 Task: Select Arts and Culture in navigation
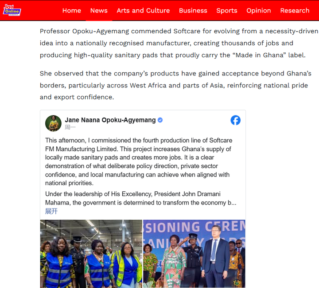(x=143, y=10)
